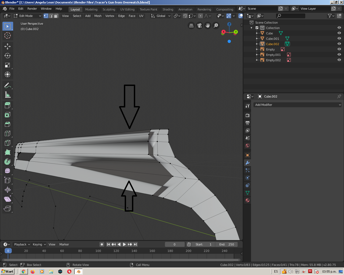
Task: Switch to the UV Editing workspace tab
Action: click(127, 9)
